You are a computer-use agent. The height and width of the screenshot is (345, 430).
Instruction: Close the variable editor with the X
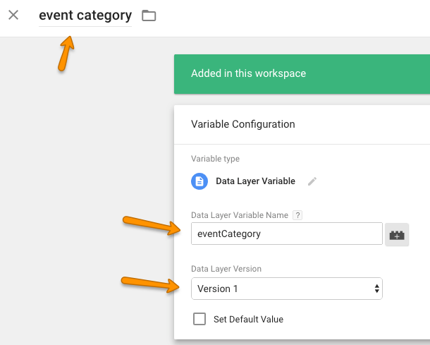tap(13, 15)
